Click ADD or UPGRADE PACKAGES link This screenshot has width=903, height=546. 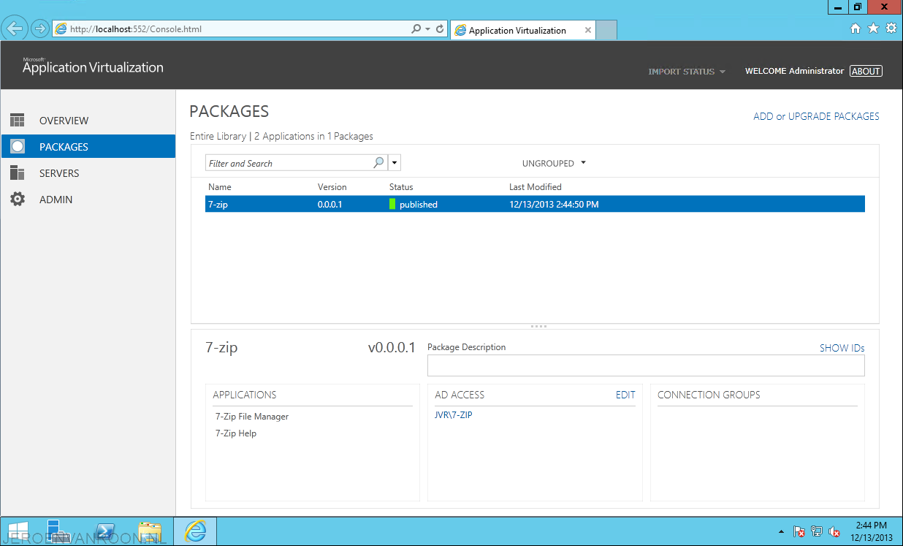click(816, 116)
